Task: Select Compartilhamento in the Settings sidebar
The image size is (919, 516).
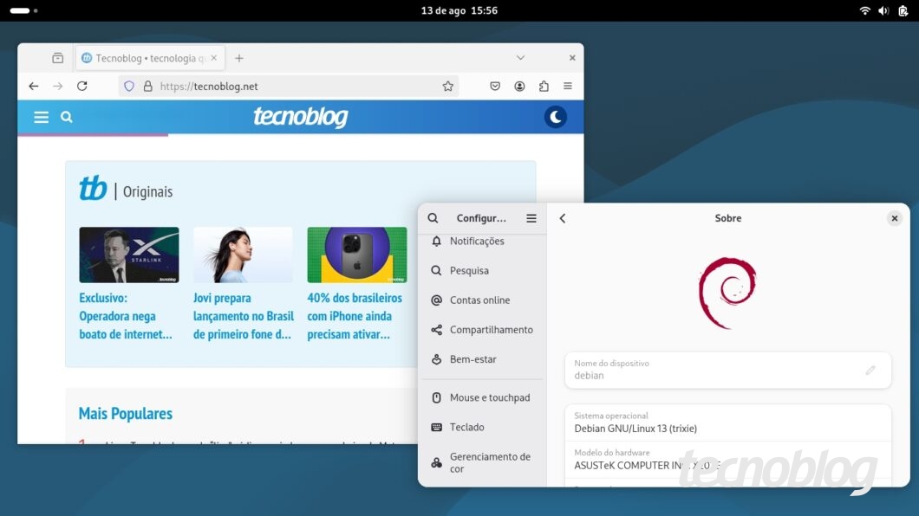Action: [491, 330]
